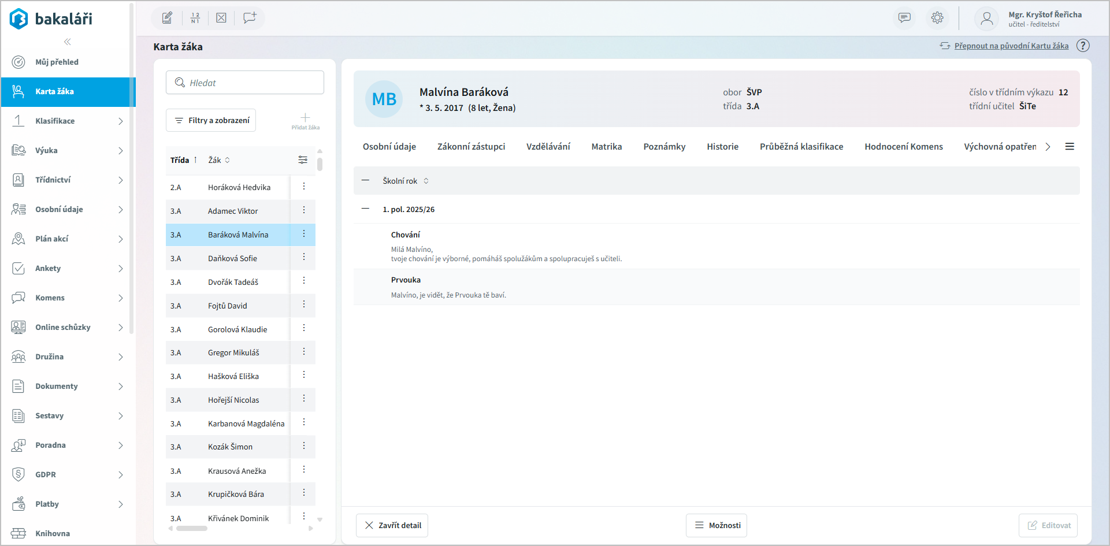Open the Zákonní zástupci tab
Image resolution: width=1110 pixels, height=546 pixels.
tap(471, 147)
